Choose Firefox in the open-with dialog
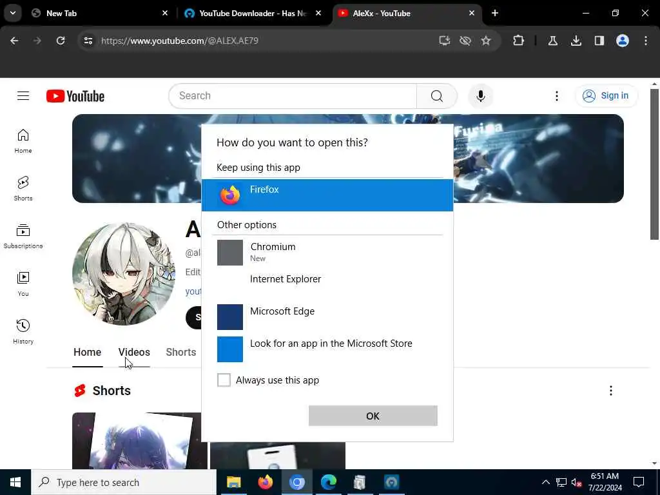This screenshot has width=660, height=495. pos(327,195)
